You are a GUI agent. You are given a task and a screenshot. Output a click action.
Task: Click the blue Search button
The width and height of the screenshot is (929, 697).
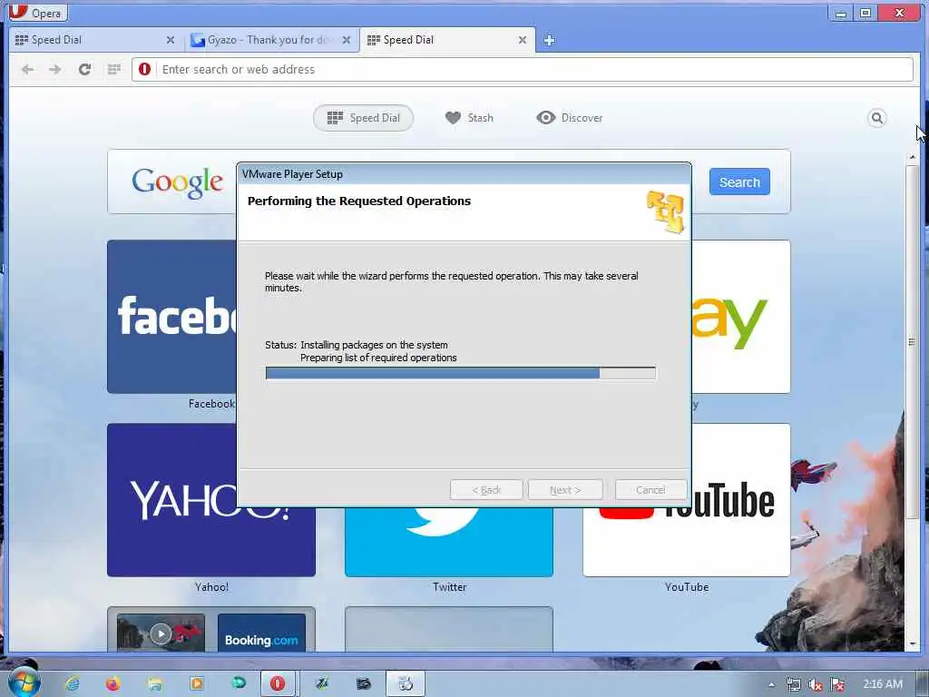point(739,182)
